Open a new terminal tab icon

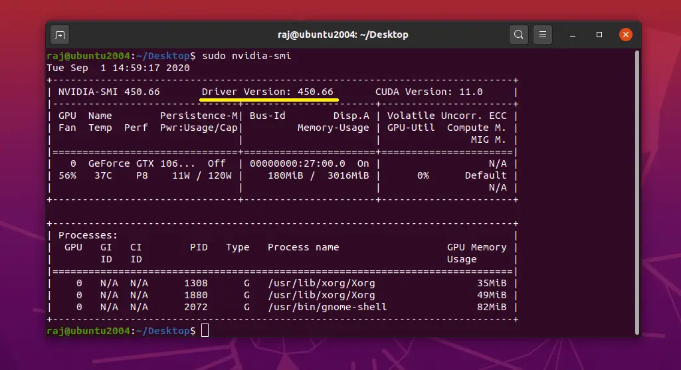60,35
